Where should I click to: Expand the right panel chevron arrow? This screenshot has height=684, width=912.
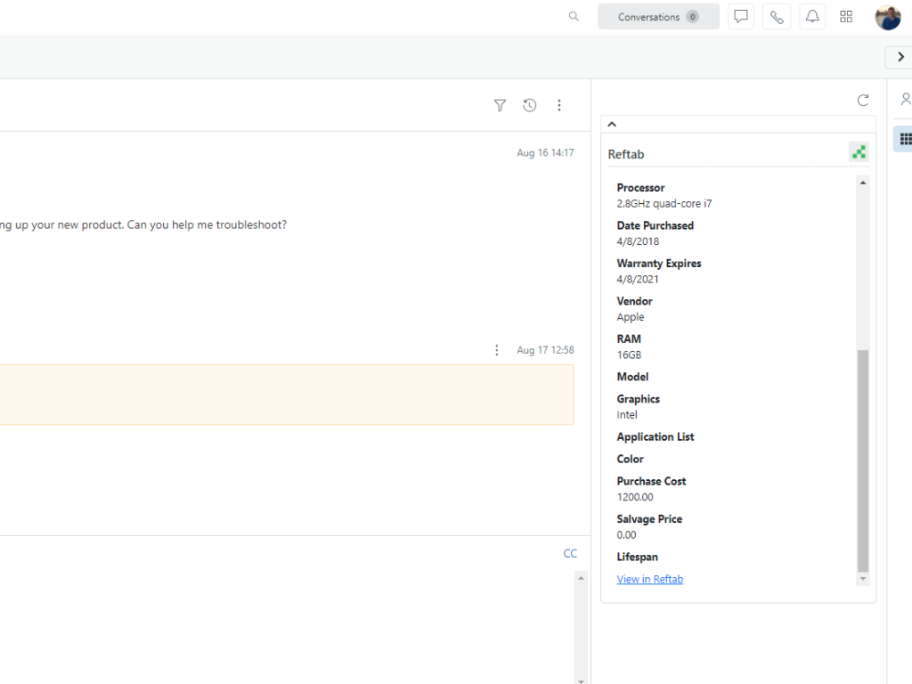[900, 57]
